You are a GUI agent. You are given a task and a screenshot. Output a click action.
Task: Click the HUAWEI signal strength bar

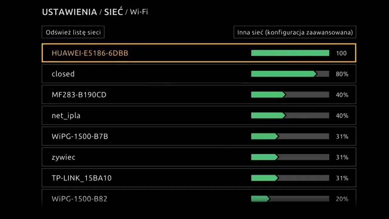click(x=290, y=53)
